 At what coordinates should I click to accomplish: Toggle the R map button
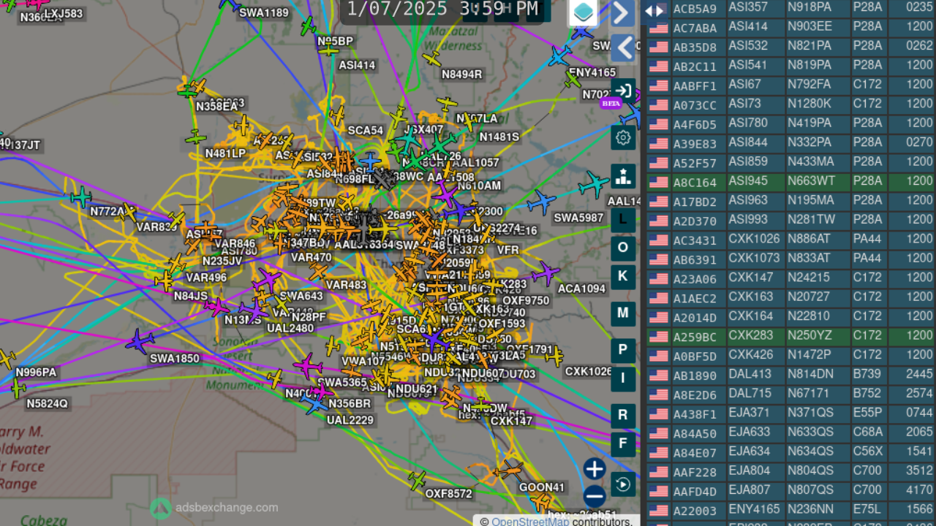[623, 415]
